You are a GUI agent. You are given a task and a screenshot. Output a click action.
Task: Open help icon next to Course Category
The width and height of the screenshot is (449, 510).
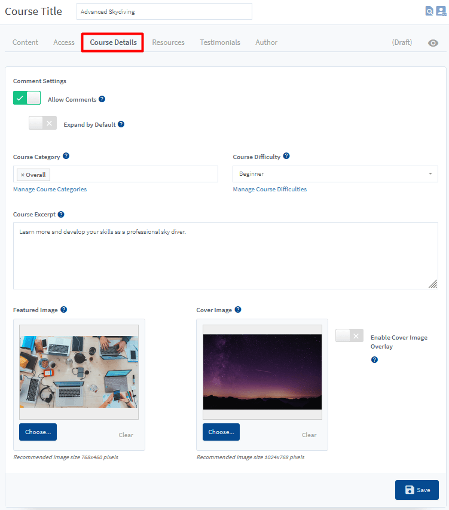coord(66,156)
